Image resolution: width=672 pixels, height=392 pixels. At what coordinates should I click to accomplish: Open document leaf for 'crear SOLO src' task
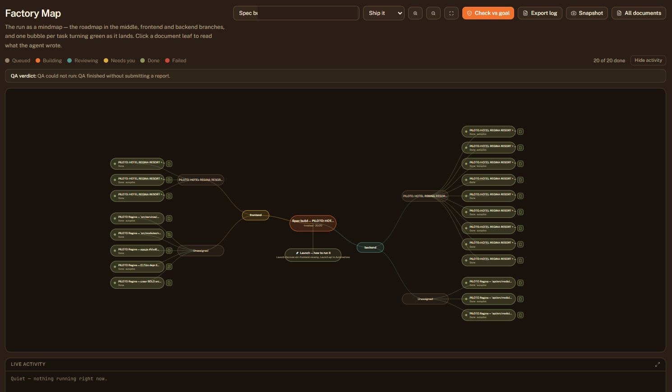[169, 283]
